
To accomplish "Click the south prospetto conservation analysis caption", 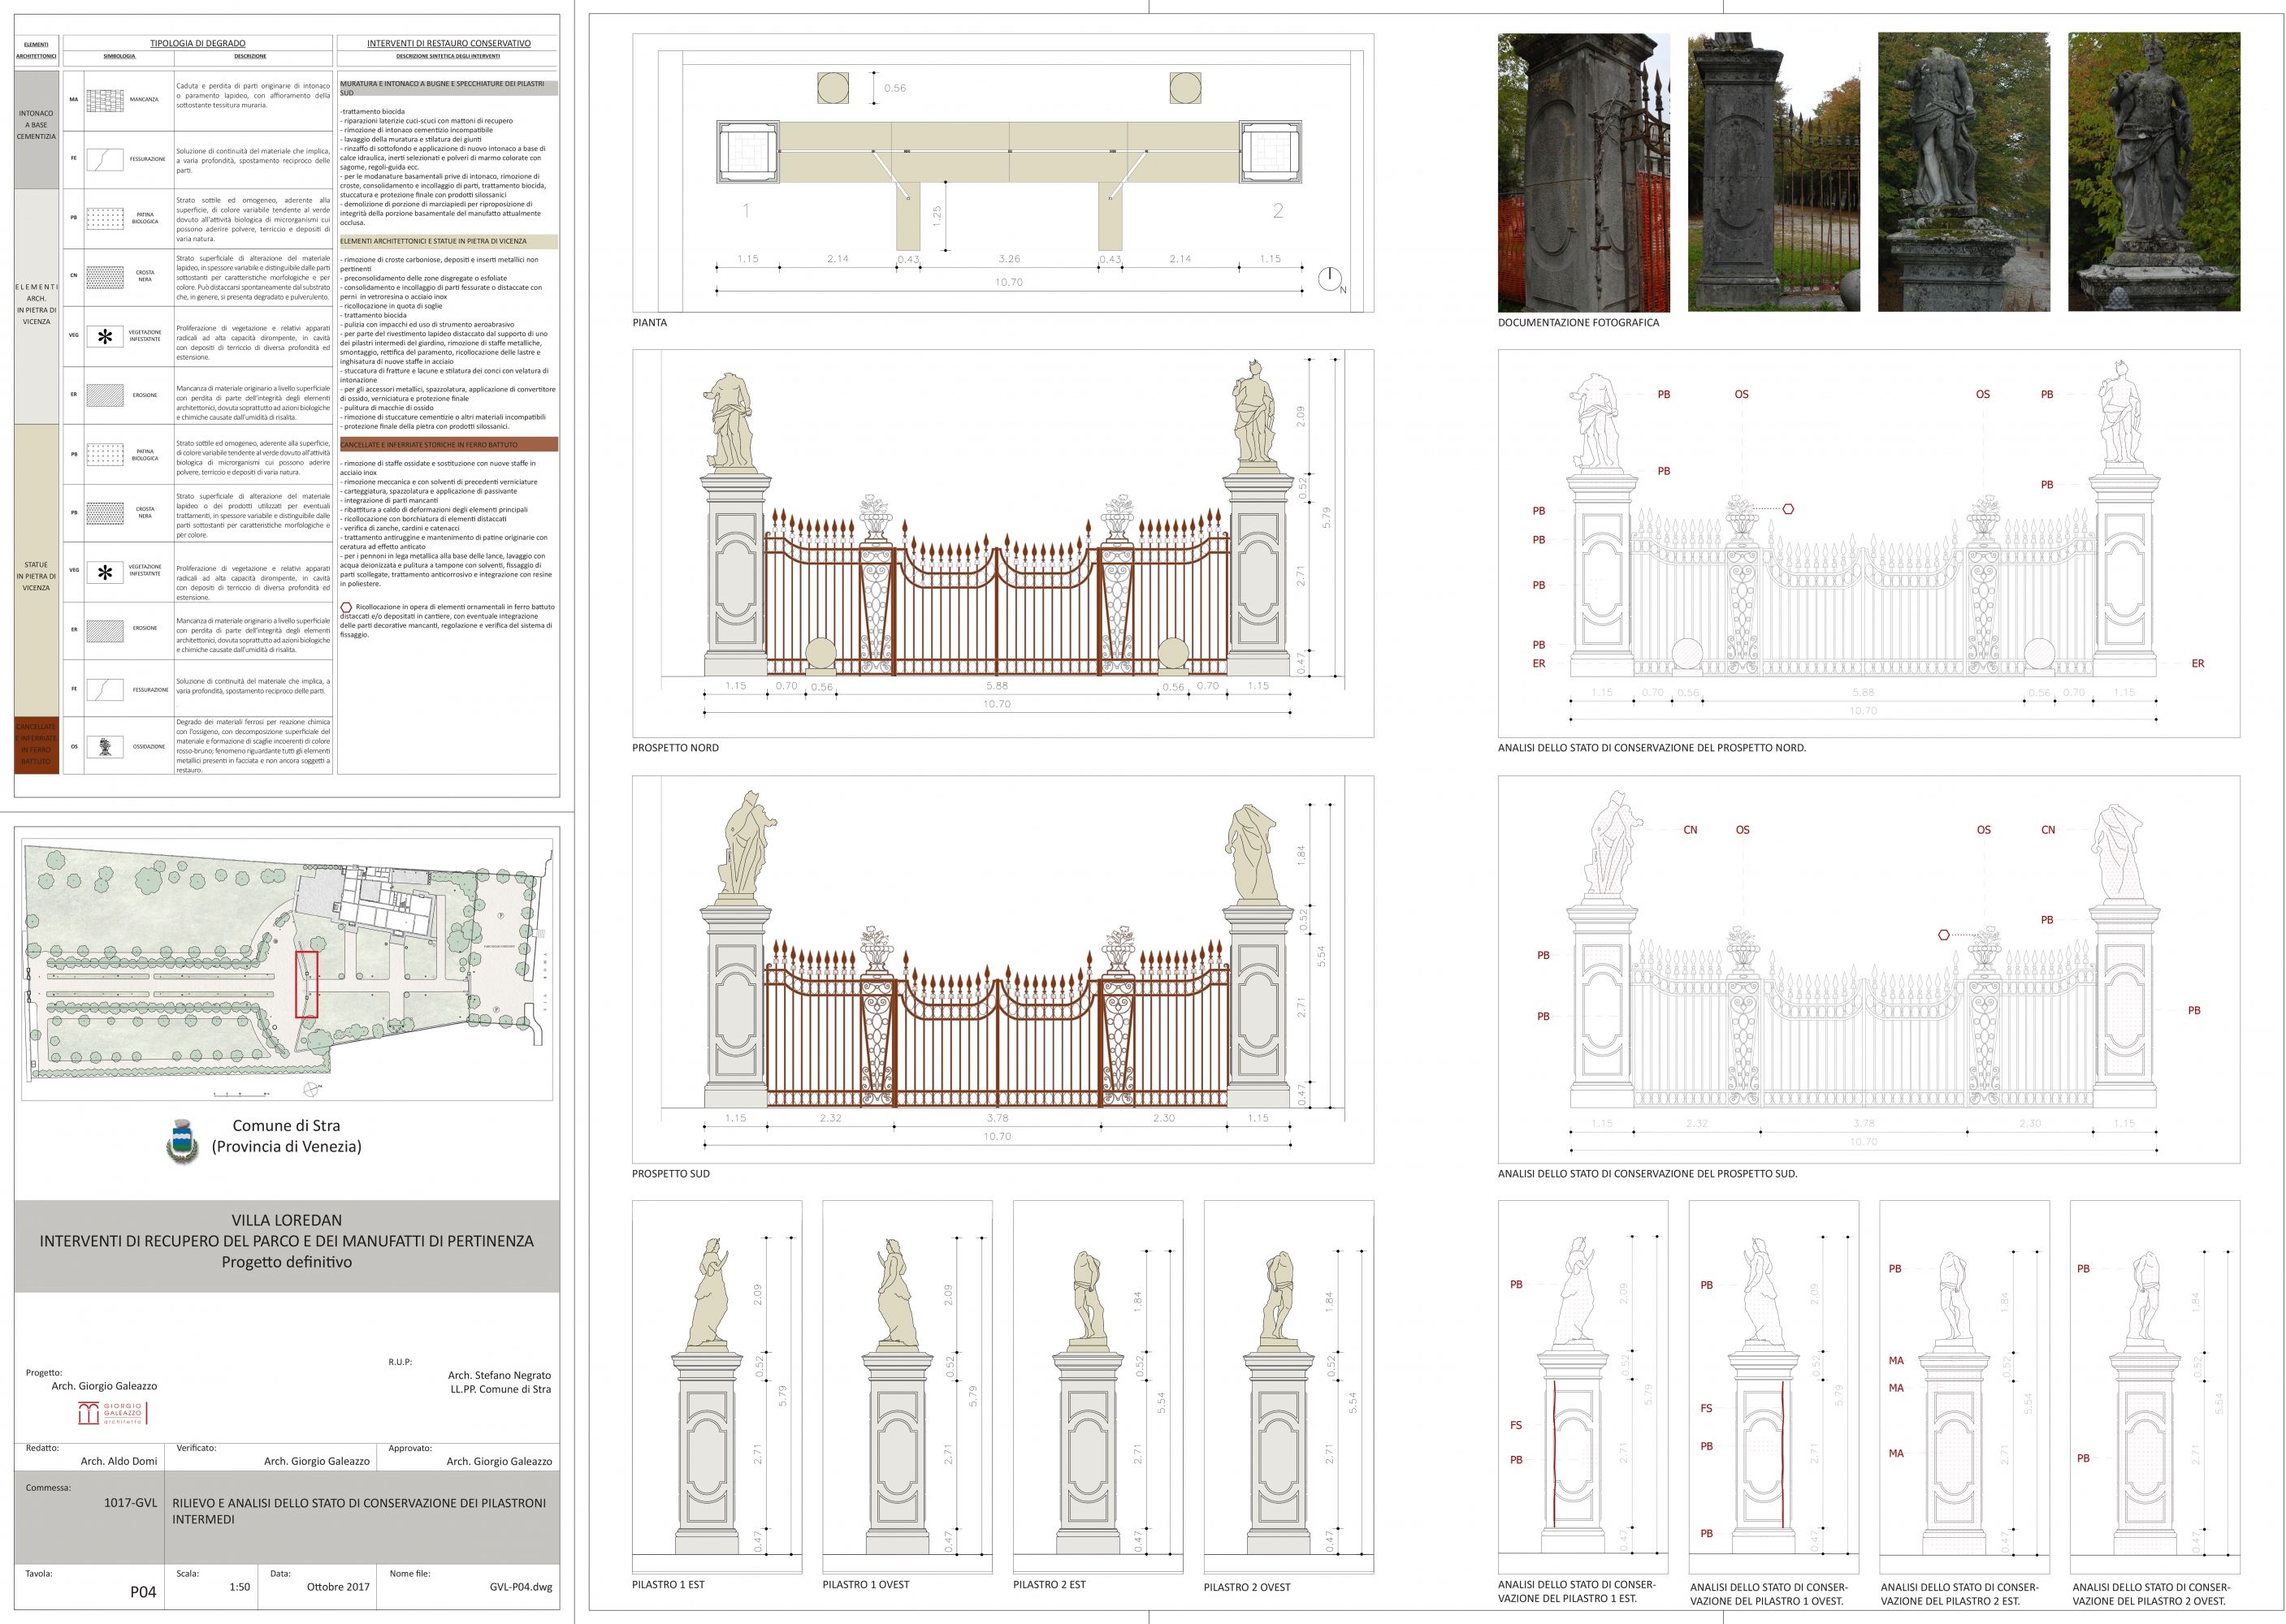I will (x=1647, y=1174).
